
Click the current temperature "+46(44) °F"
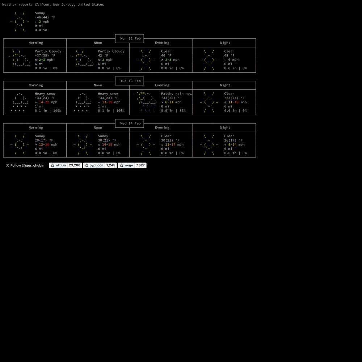45,17
